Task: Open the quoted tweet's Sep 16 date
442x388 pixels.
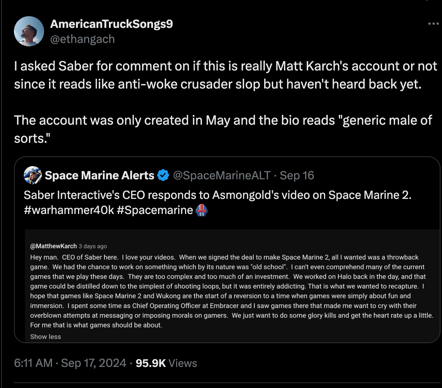Action: click(x=297, y=175)
